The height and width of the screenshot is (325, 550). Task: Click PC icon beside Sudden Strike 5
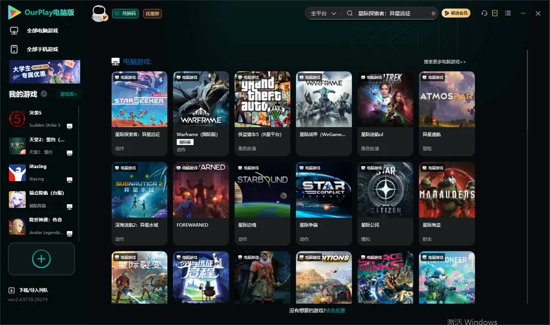[x=69, y=126]
